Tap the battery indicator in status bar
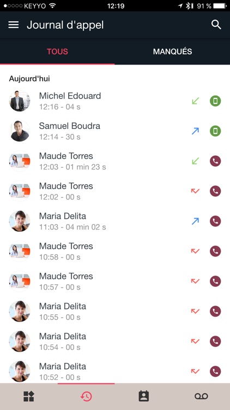230x410 pixels. 220,6
